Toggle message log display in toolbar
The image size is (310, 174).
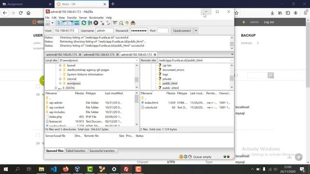click(59, 23)
